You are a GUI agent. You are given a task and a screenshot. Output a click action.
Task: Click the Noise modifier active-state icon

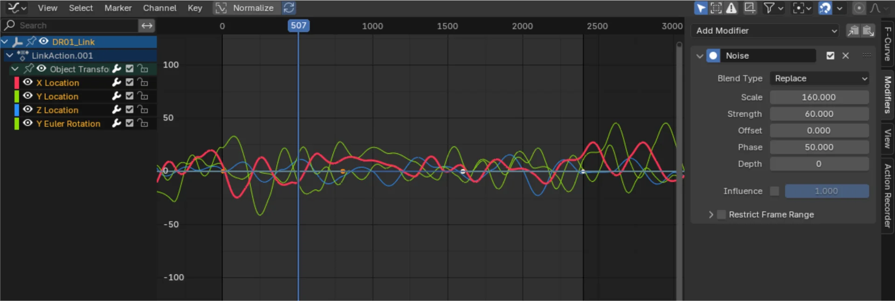pyautogui.click(x=713, y=56)
